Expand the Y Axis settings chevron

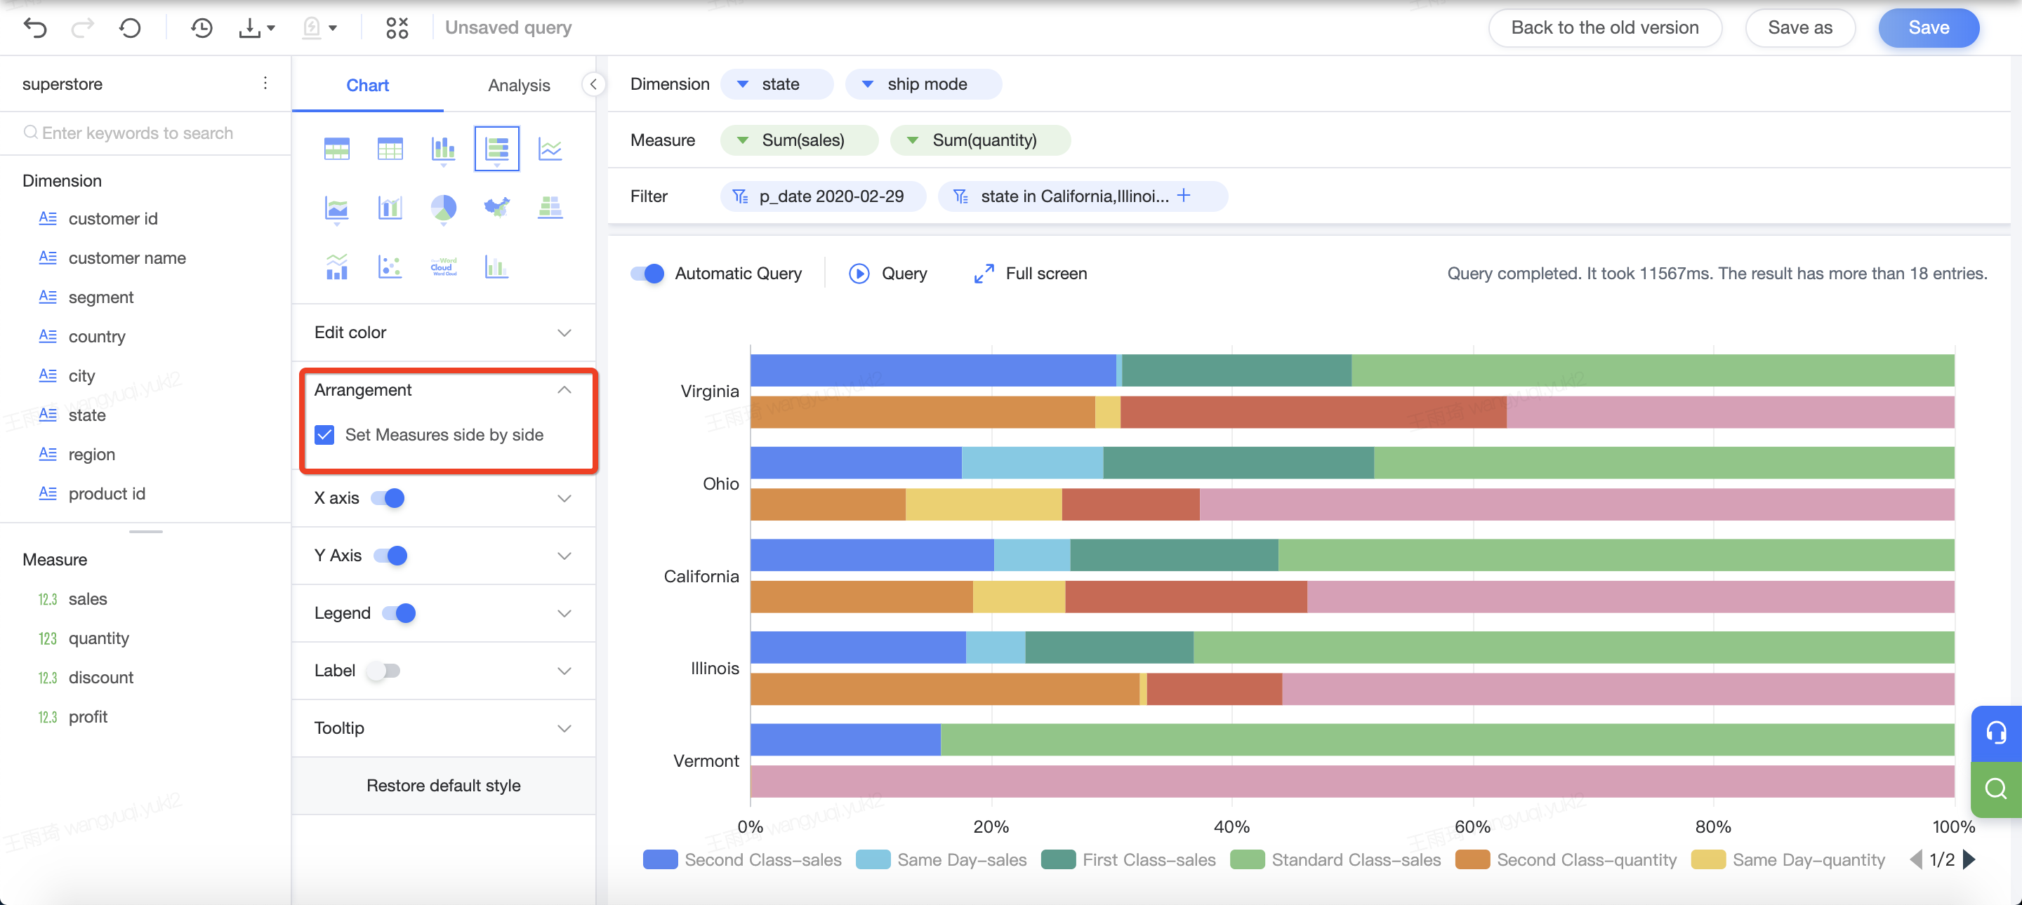564,555
